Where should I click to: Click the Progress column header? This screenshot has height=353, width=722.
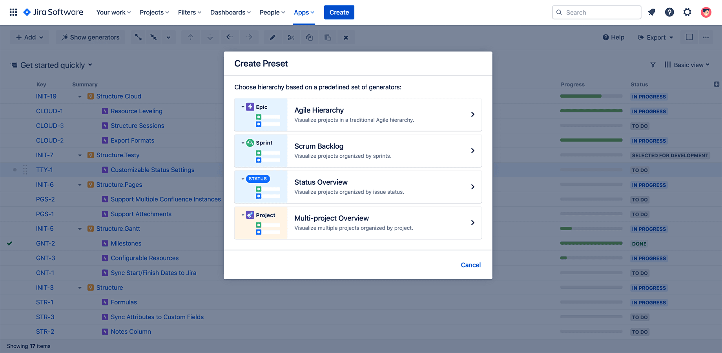click(572, 84)
